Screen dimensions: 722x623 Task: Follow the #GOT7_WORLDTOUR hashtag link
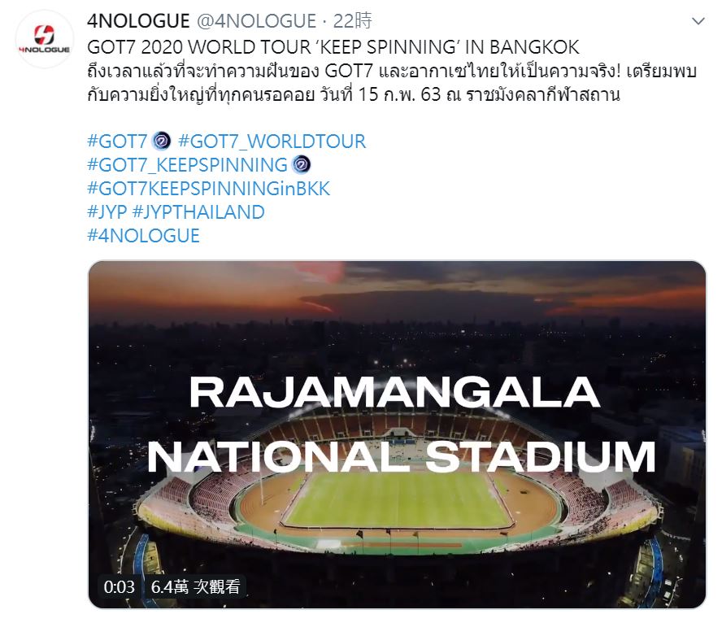point(272,141)
